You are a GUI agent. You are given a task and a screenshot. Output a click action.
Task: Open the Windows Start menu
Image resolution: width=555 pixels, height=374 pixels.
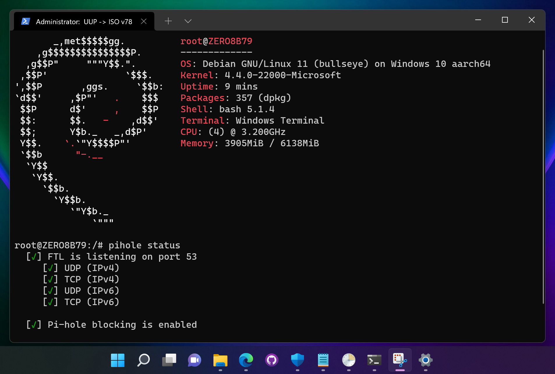(x=118, y=361)
